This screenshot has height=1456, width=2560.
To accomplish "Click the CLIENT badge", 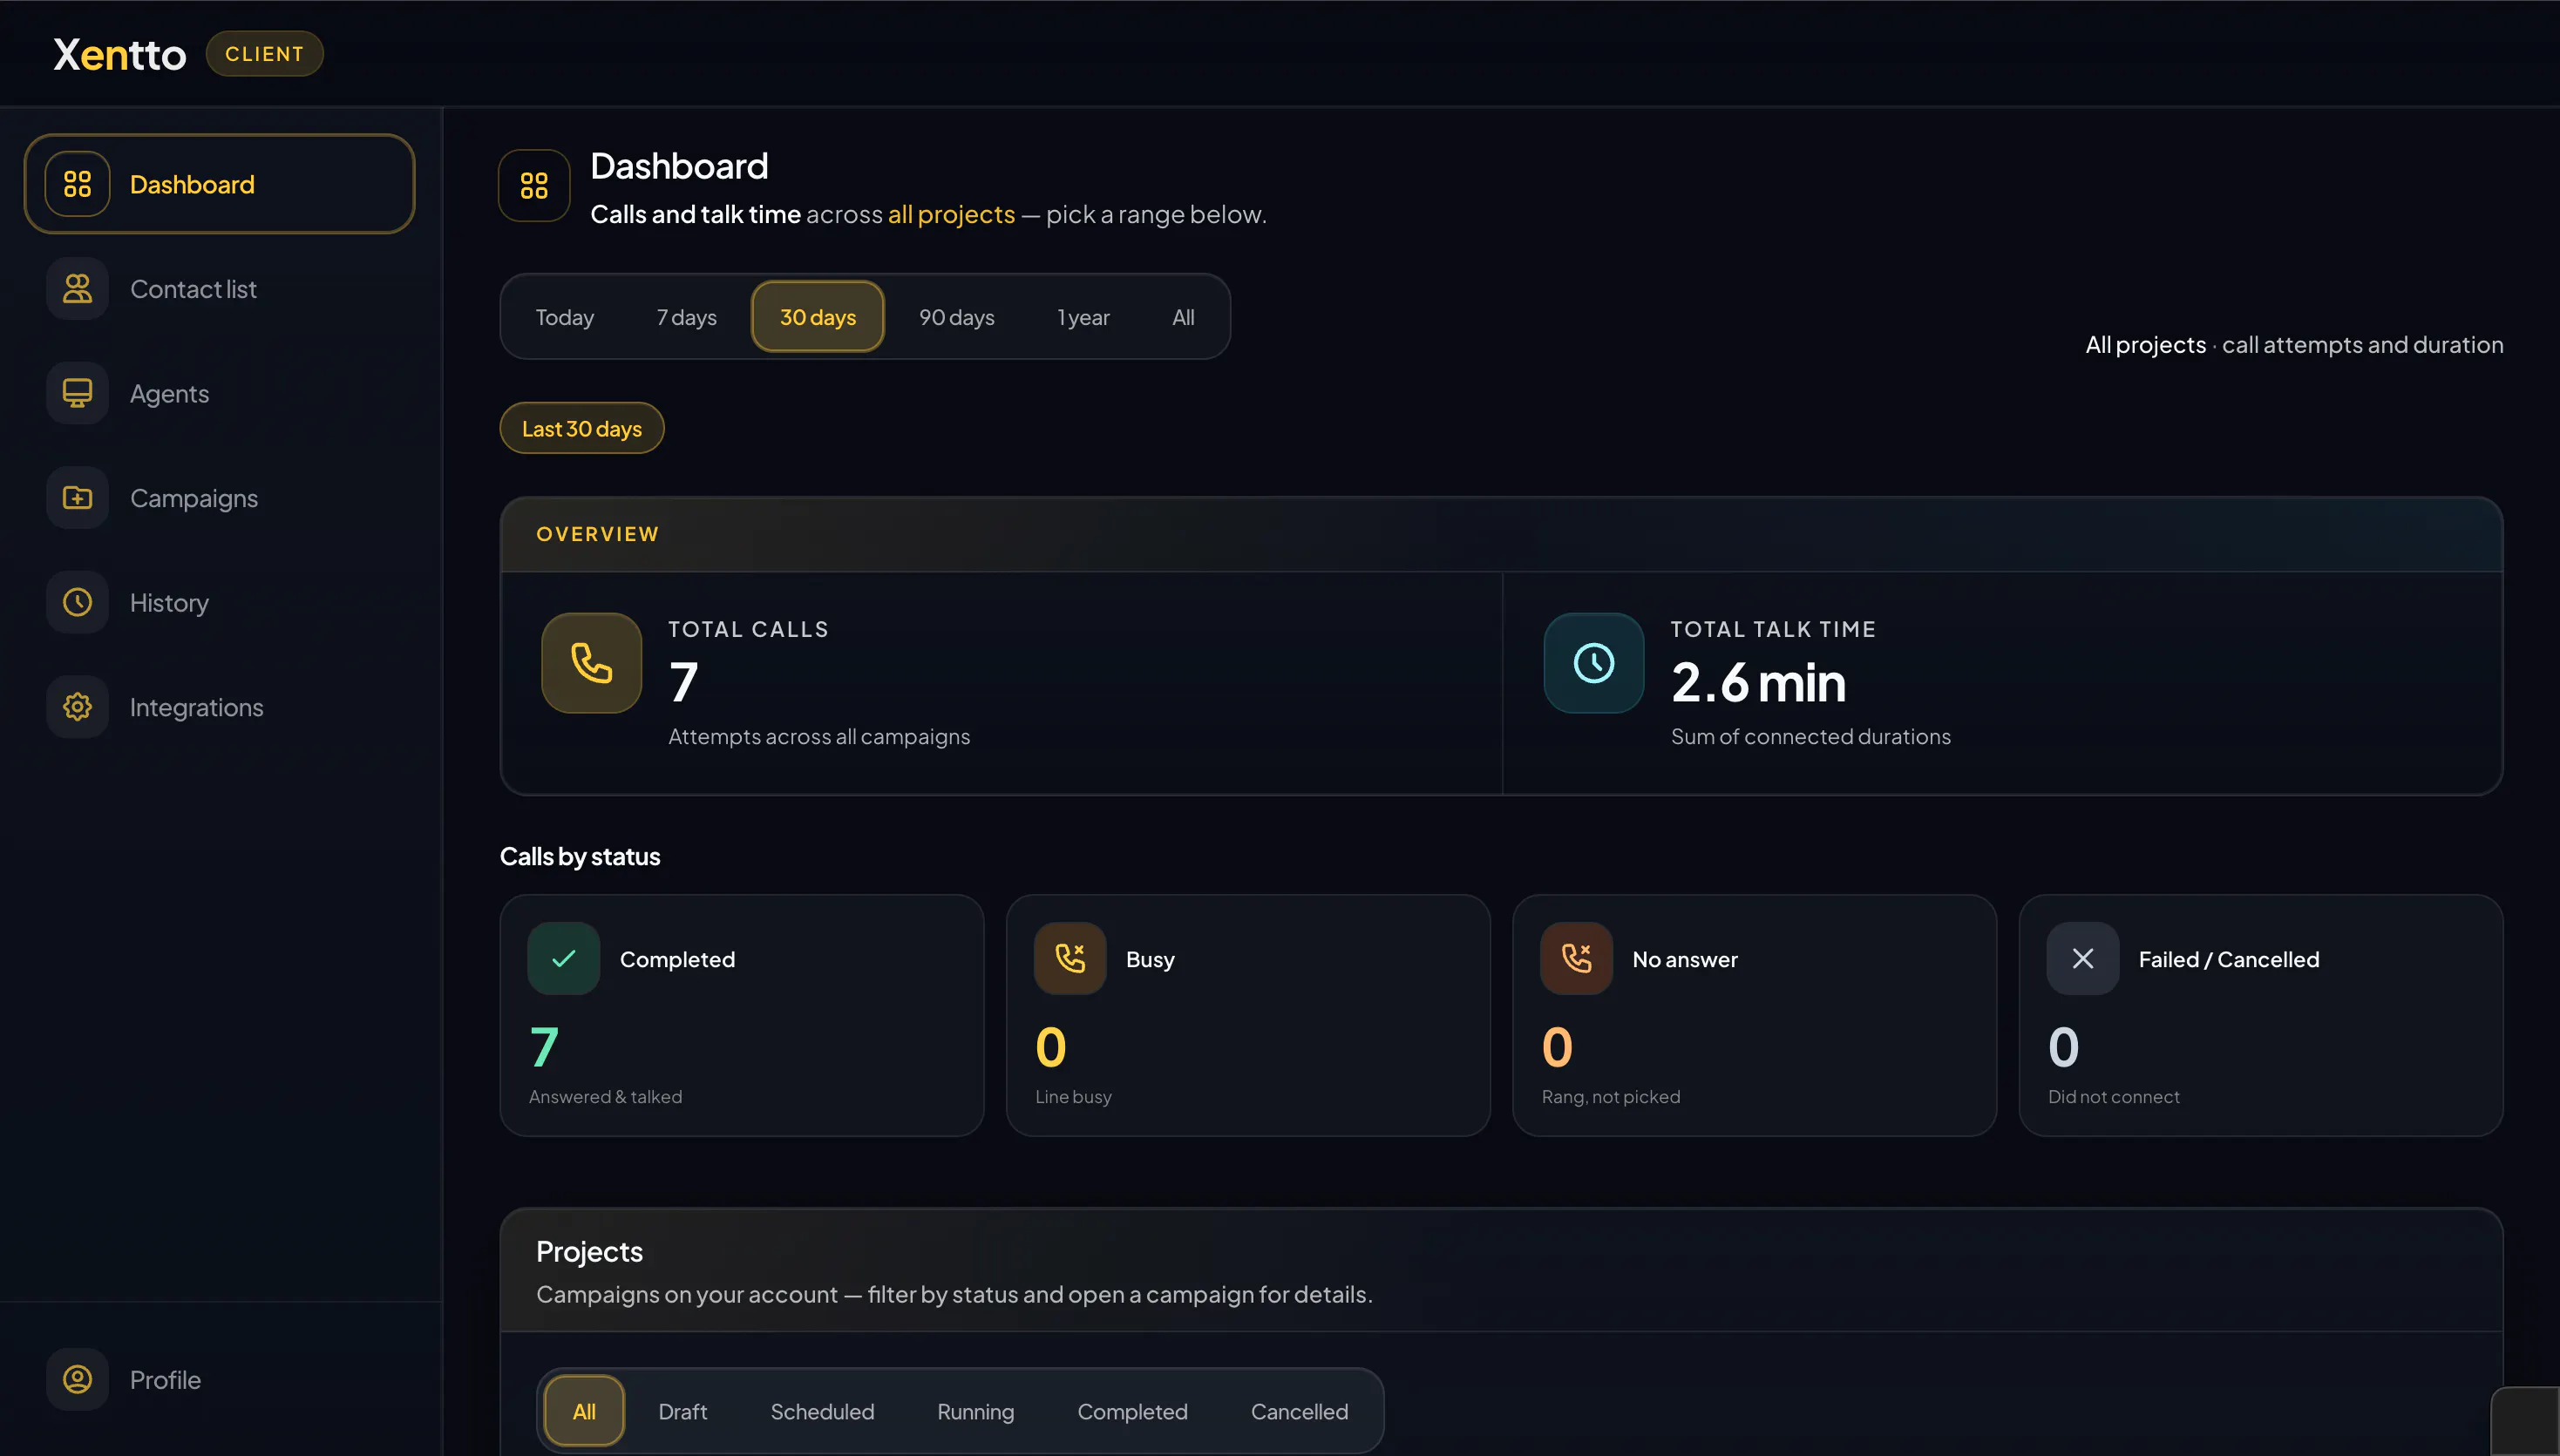I will coord(264,54).
